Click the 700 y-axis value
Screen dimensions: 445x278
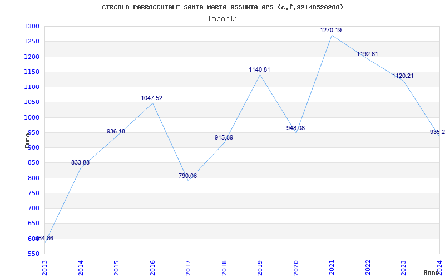coord(33,208)
